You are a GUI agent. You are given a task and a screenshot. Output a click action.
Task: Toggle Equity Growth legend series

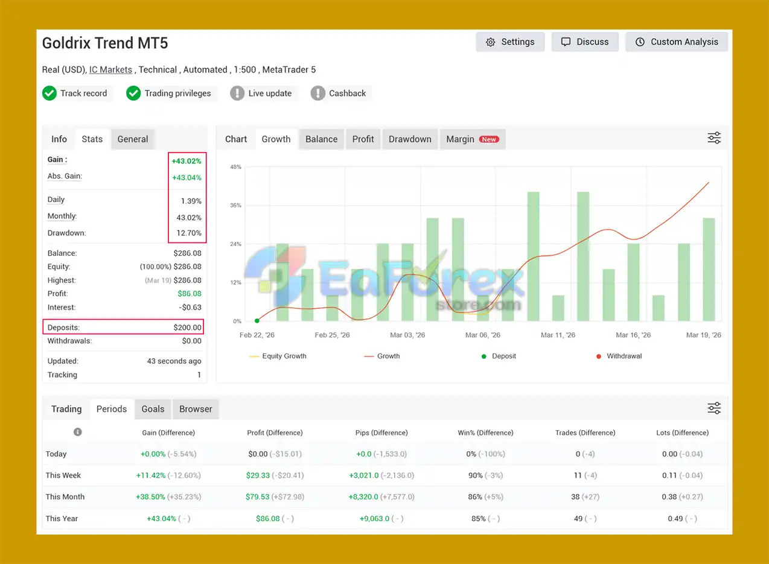click(278, 356)
